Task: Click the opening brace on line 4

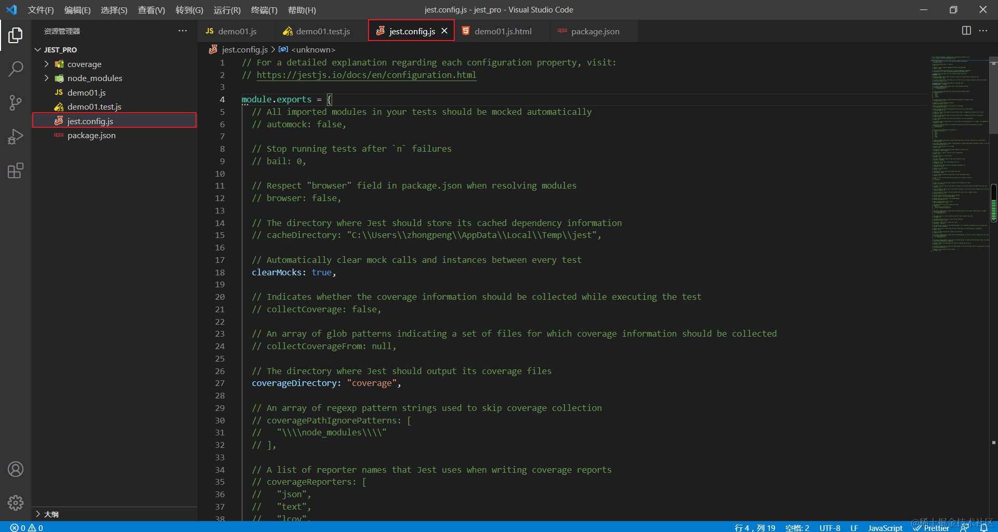Action: (329, 99)
